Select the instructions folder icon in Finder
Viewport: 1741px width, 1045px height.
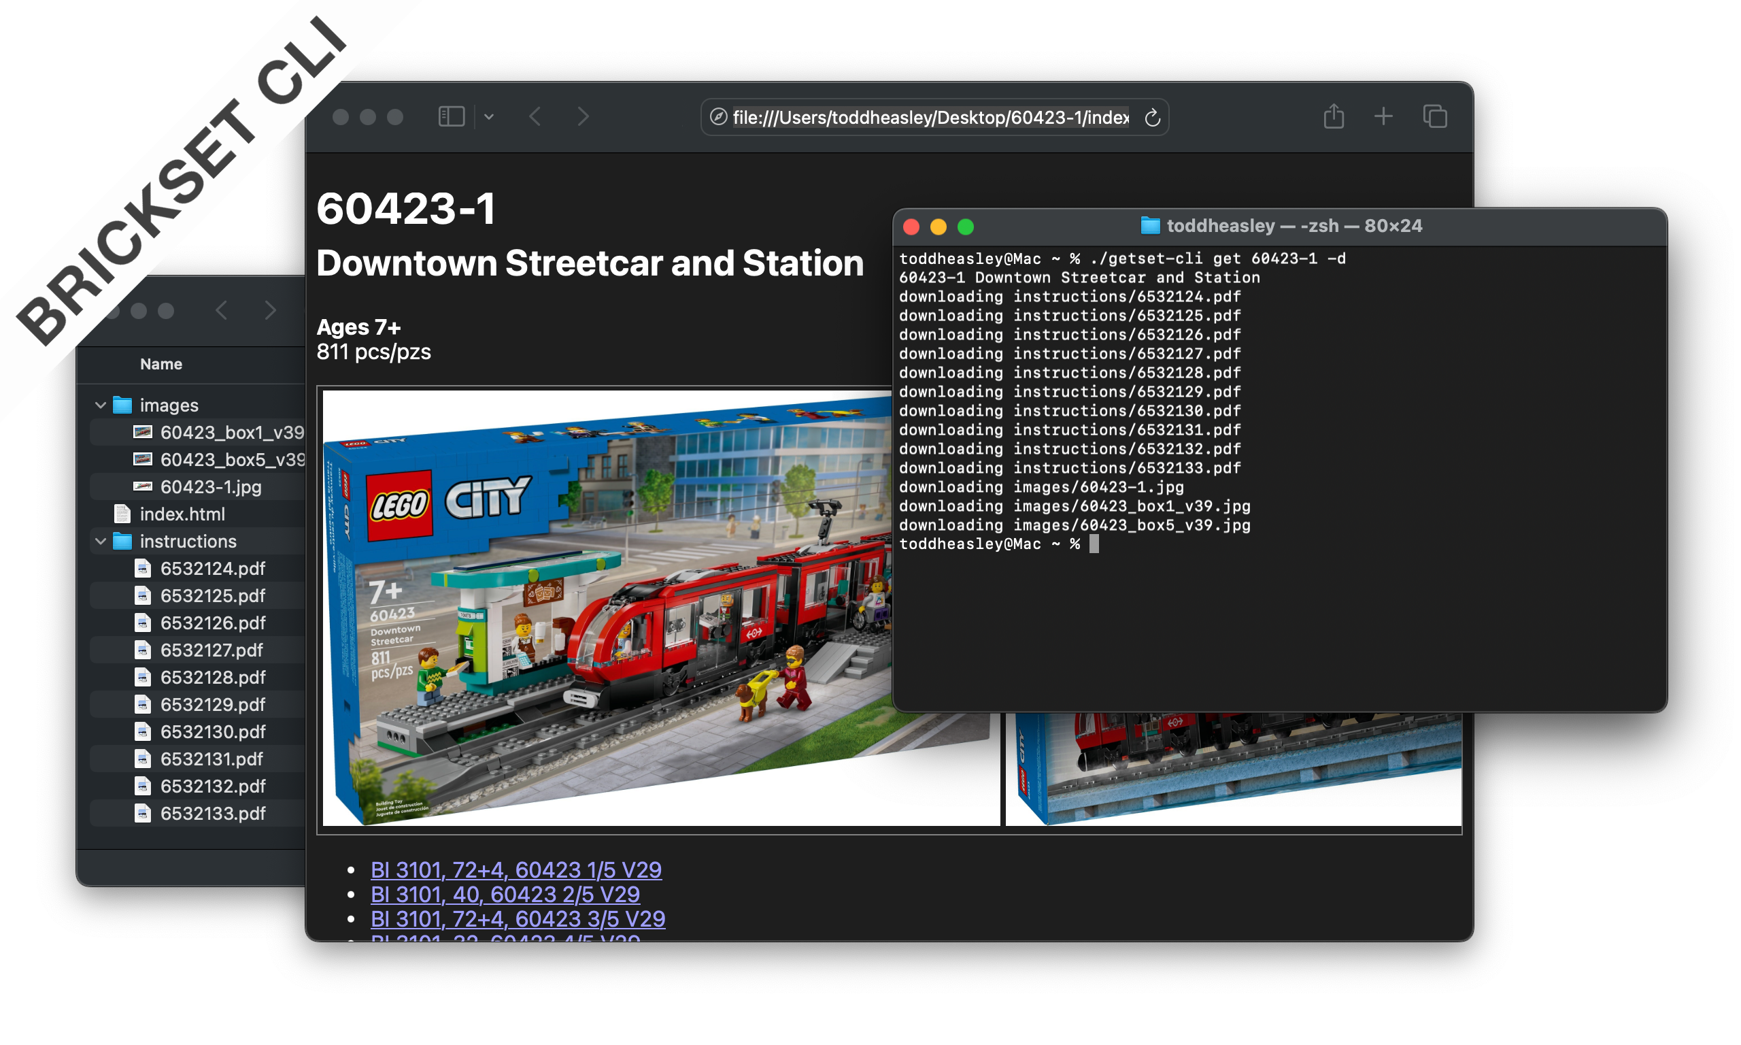(x=122, y=541)
